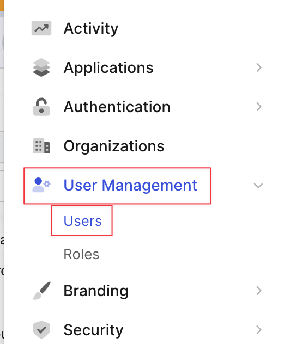Open the Organizations page

[114, 146]
